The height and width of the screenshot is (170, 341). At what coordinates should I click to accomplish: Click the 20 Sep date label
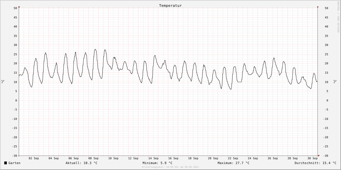coord(213,158)
